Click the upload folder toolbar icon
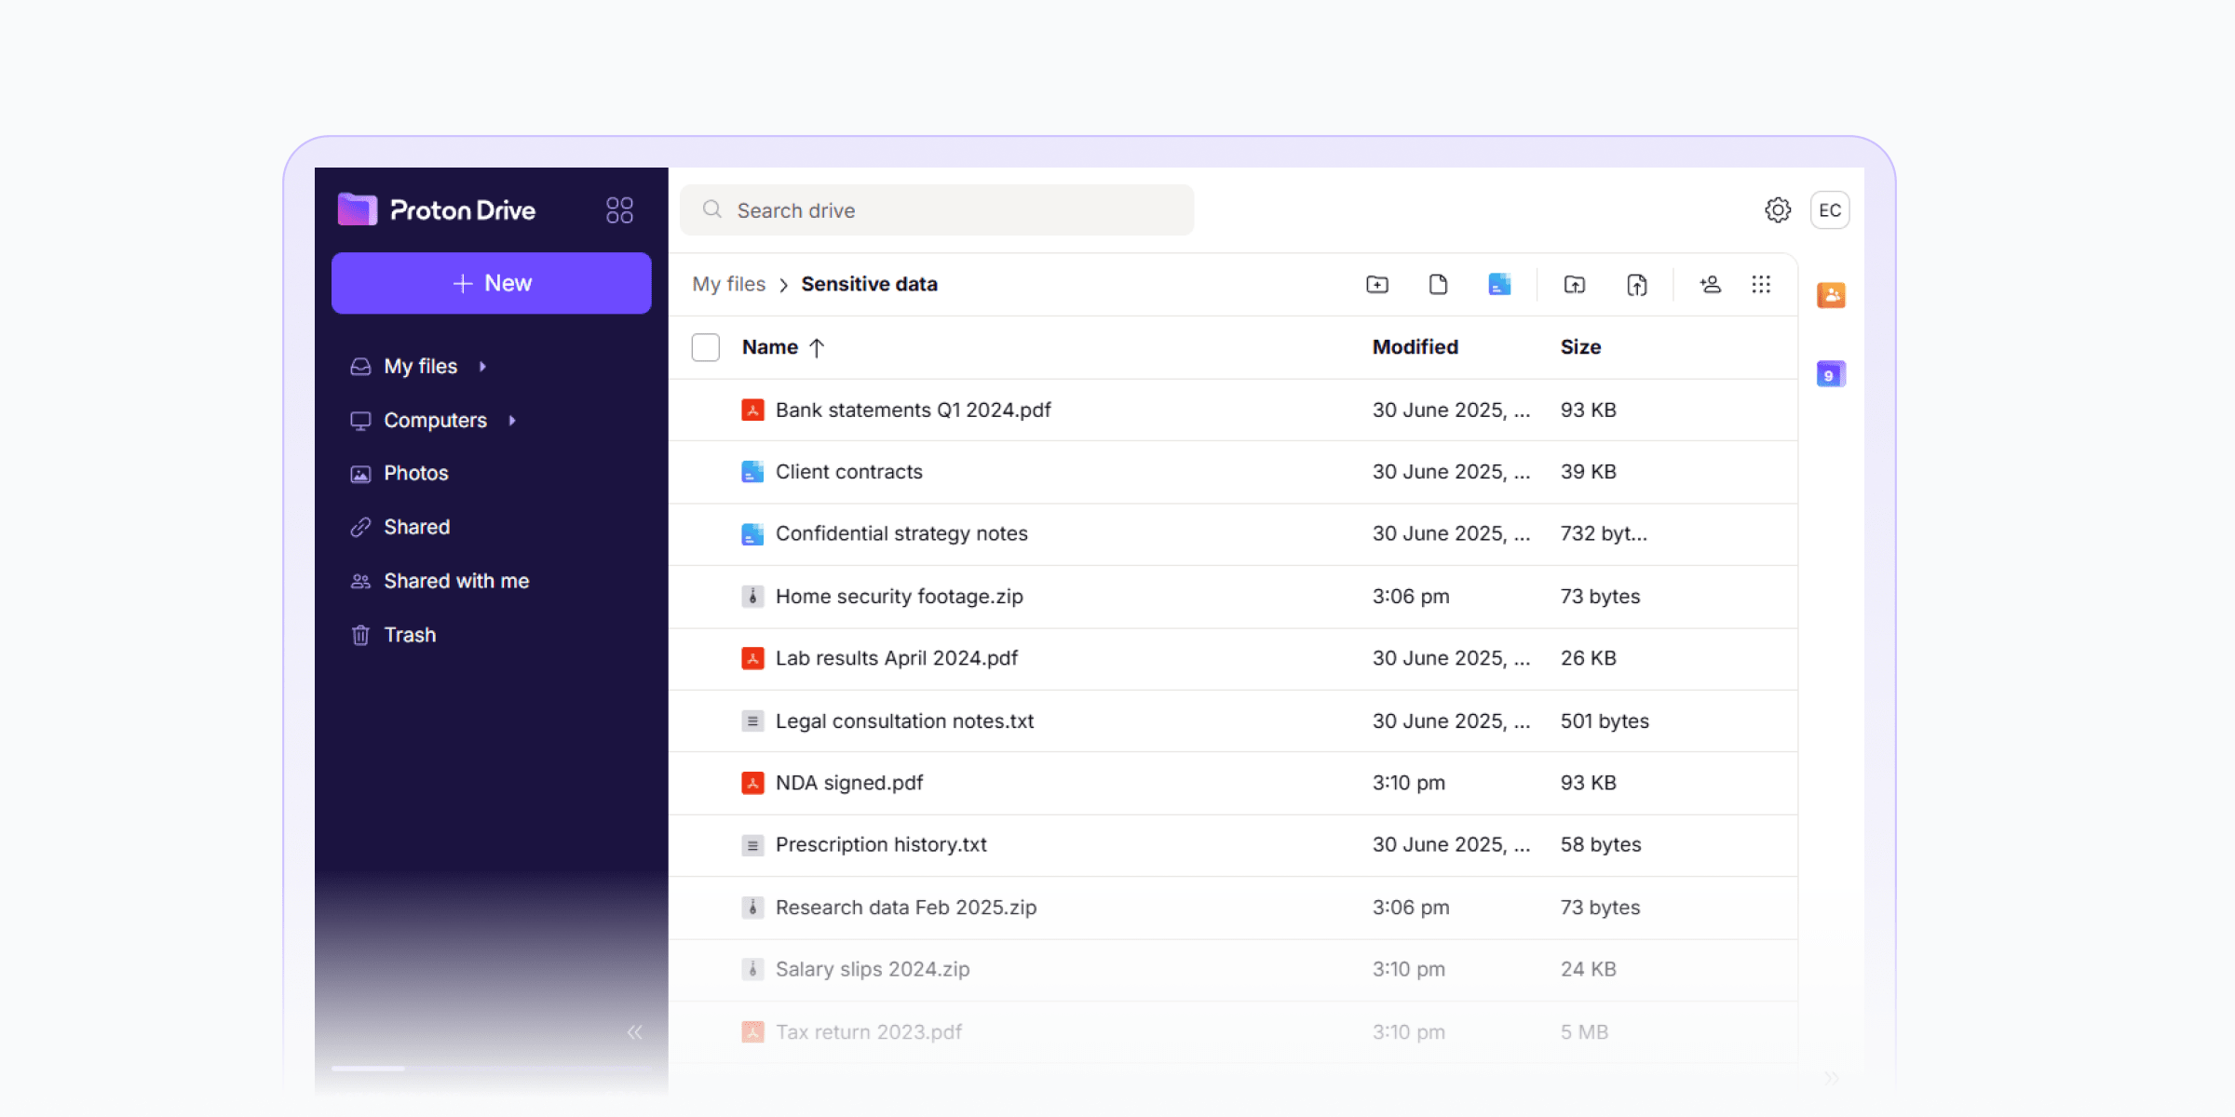The image size is (2235, 1117). (1575, 285)
